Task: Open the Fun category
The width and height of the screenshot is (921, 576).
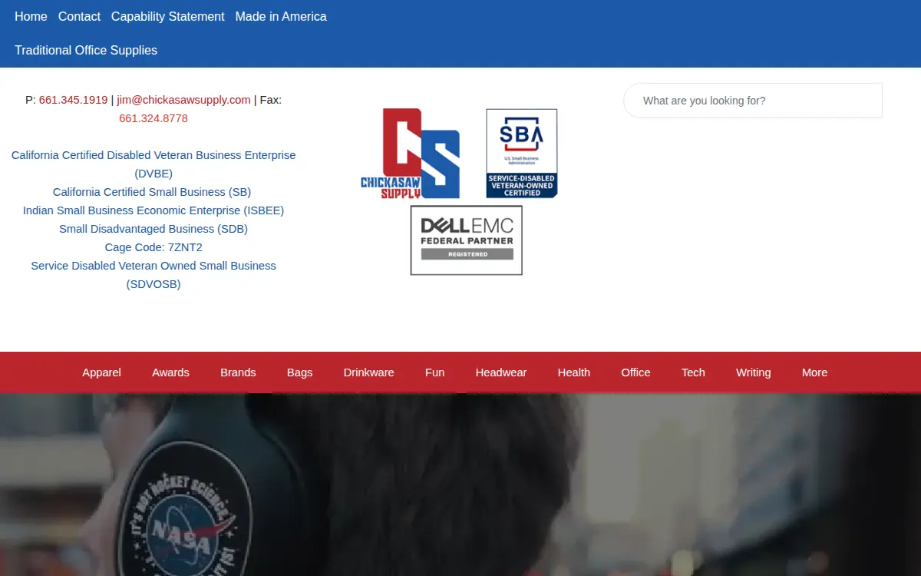Action: point(435,372)
